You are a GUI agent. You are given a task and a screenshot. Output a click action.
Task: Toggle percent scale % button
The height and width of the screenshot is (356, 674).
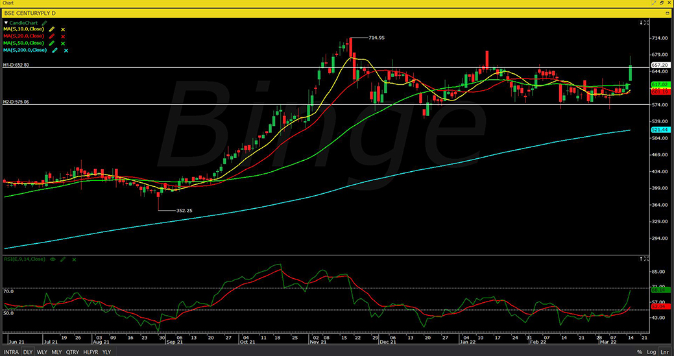point(640,351)
